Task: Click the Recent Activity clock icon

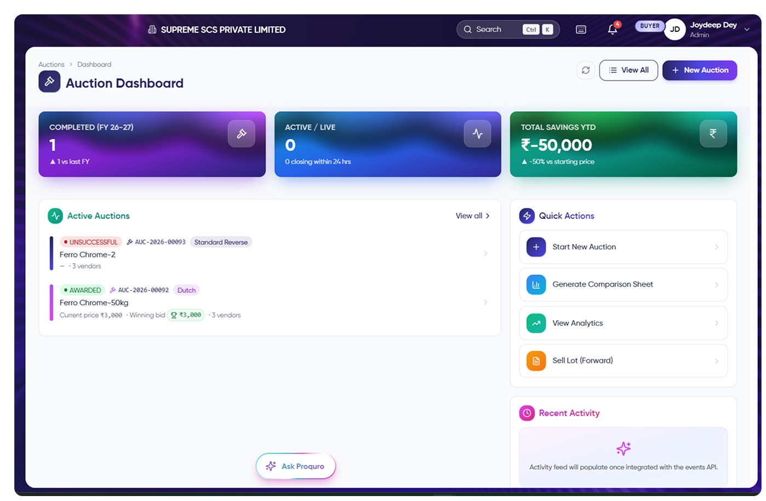Action: point(527,413)
